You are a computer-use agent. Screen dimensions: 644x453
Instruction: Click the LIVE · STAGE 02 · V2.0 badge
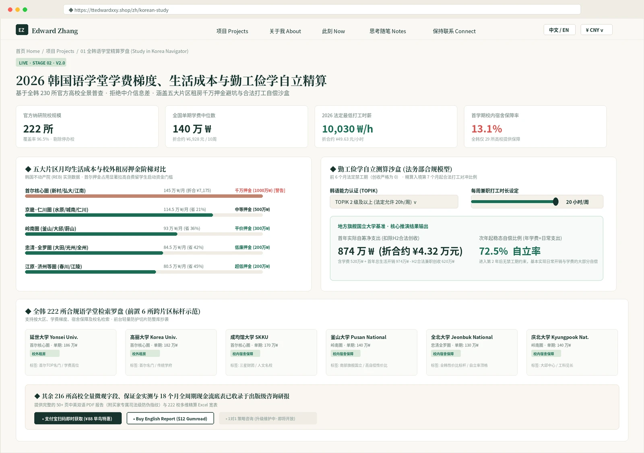pyautogui.click(x=41, y=63)
